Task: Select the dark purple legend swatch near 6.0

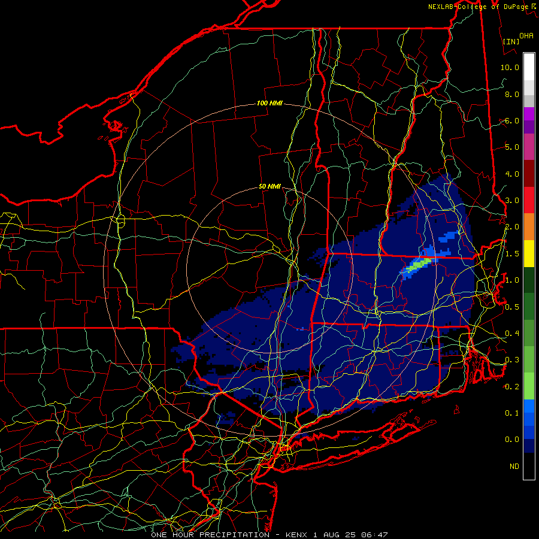Action: (x=529, y=127)
